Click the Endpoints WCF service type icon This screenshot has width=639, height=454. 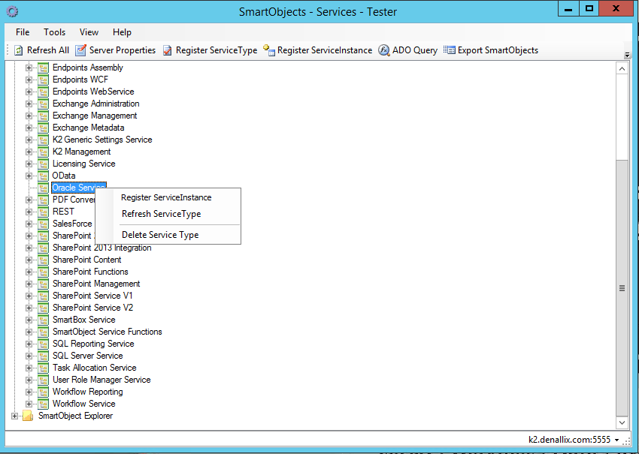coord(43,80)
